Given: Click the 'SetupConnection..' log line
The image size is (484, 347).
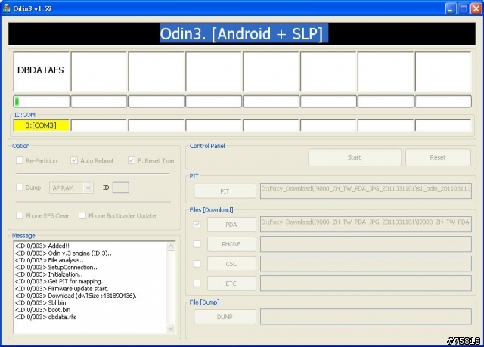Looking at the screenshot, I should (56, 267).
